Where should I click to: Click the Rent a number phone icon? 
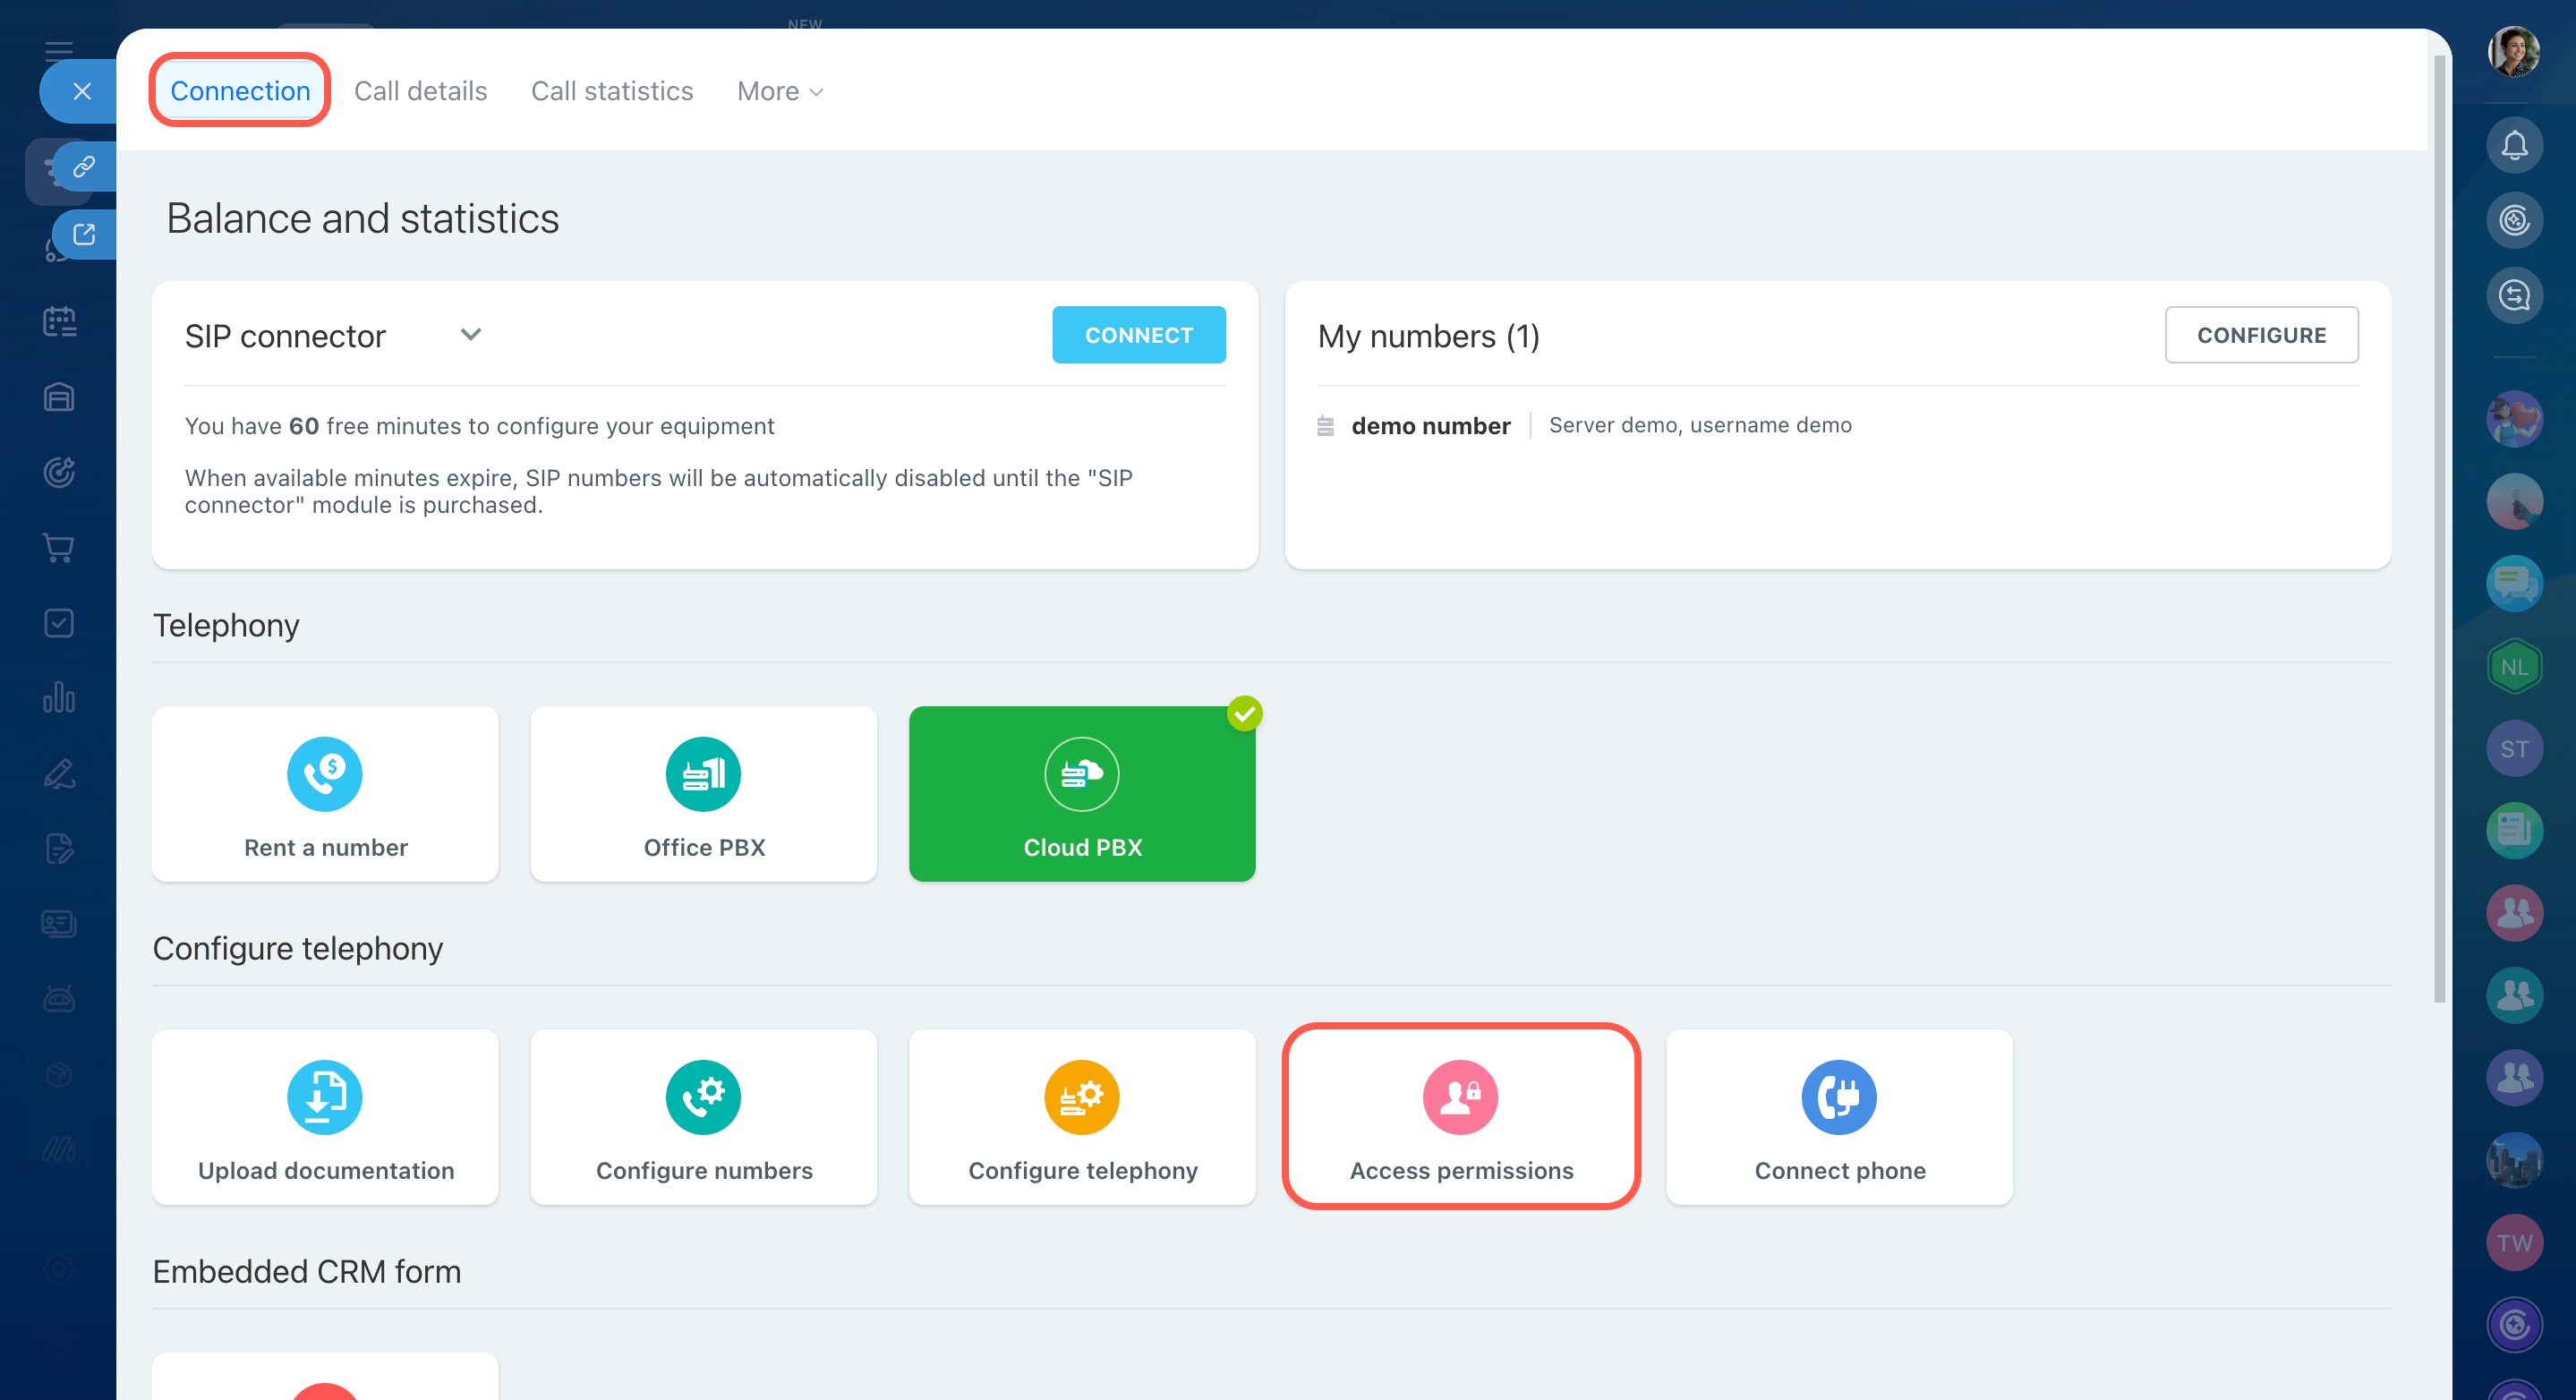[x=324, y=774]
